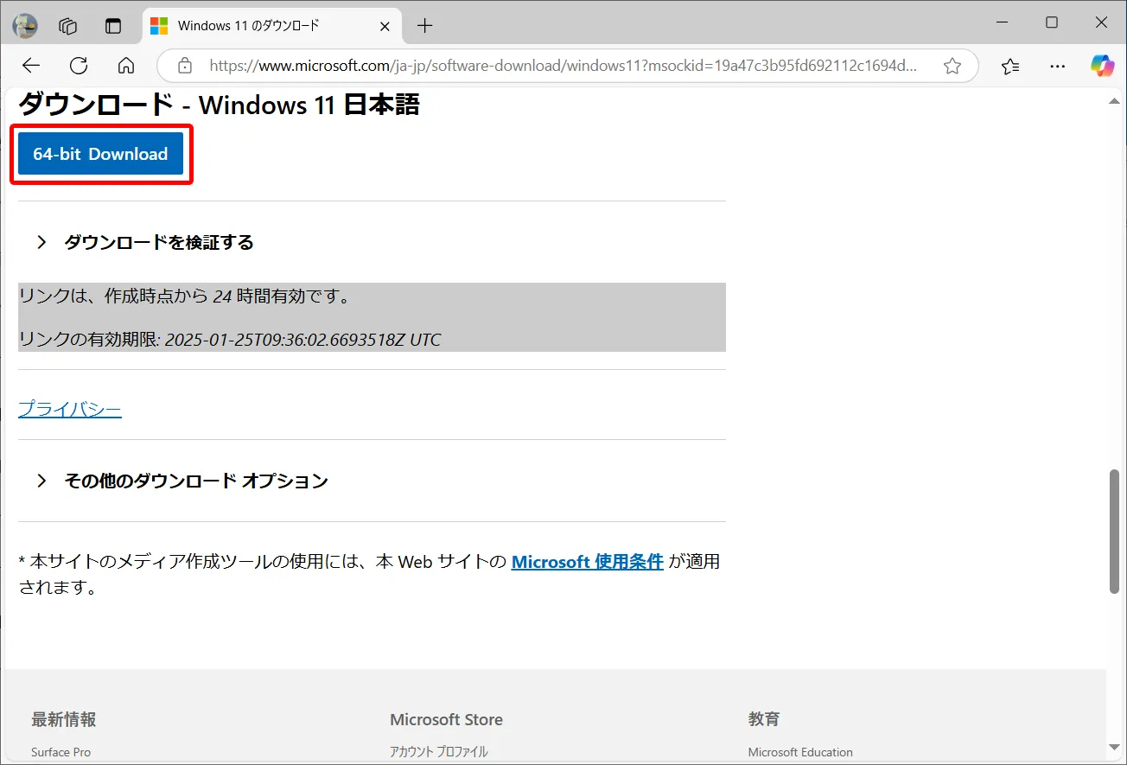Close the Windows 11 download tab
The height and width of the screenshot is (765, 1127).
[x=385, y=26]
